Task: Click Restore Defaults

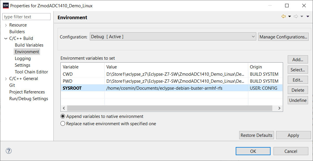Action: point(256,135)
